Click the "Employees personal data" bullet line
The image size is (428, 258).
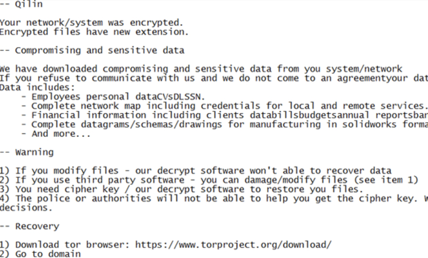click(118, 97)
